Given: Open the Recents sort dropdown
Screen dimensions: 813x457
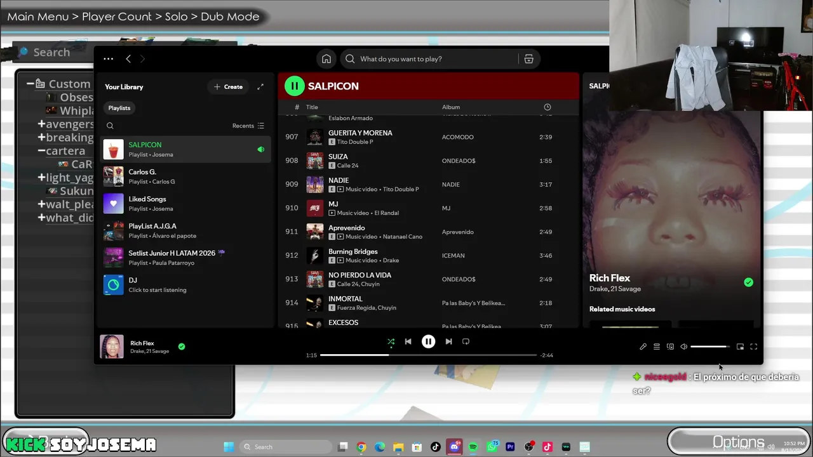Looking at the screenshot, I should click(248, 126).
